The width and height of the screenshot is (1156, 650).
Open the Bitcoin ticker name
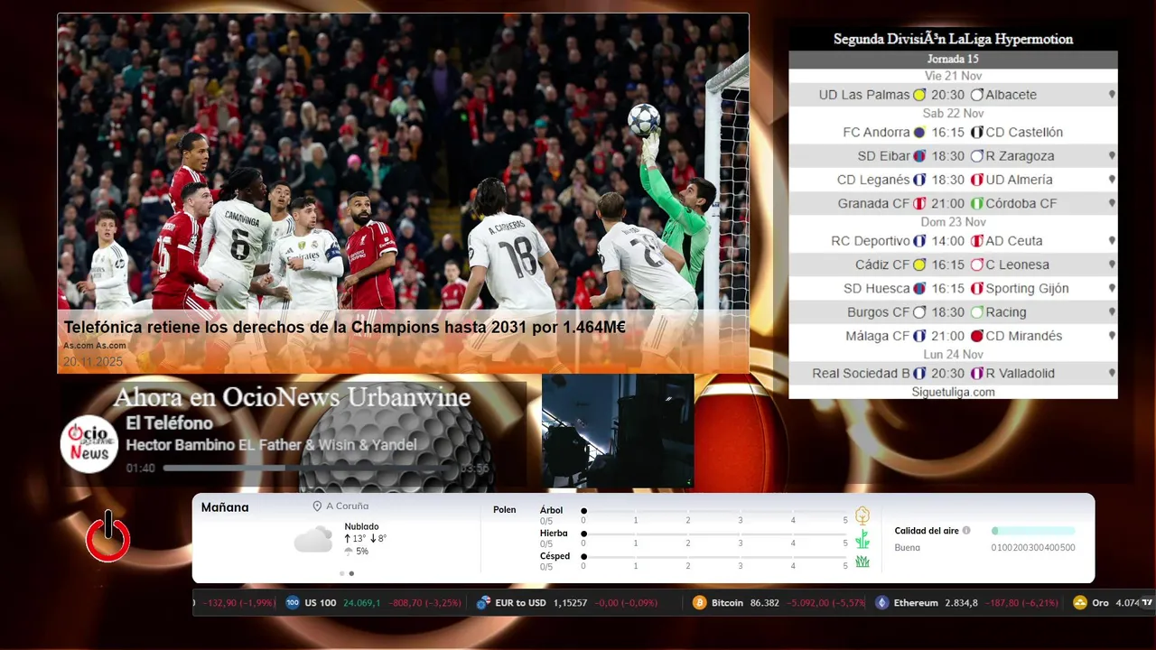727,602
